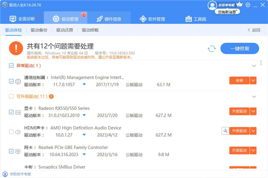Click 升级驱动 for AMD High Definition Audio

239,131
